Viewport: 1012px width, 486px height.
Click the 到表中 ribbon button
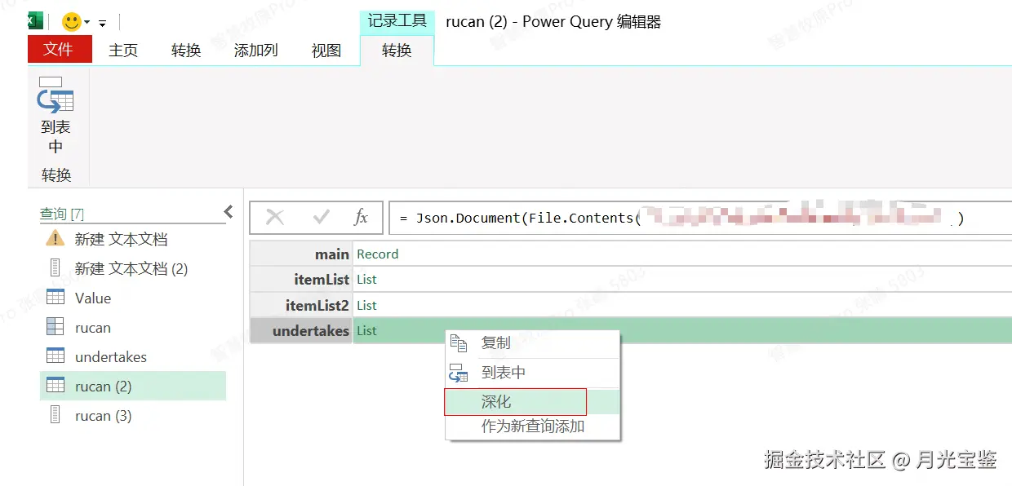(x=55, y=116)
